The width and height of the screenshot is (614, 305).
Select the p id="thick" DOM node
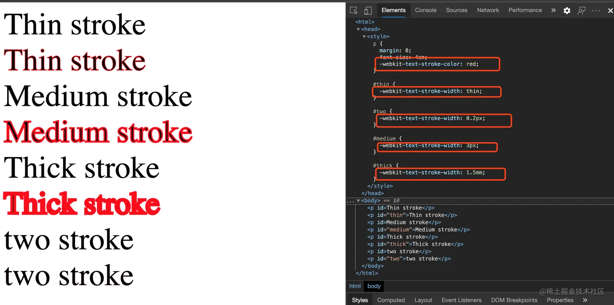point(415,244)
